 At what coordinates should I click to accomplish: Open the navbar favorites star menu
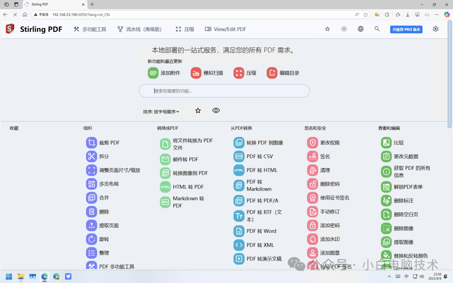pyautogui.click(x=327, y=29)
